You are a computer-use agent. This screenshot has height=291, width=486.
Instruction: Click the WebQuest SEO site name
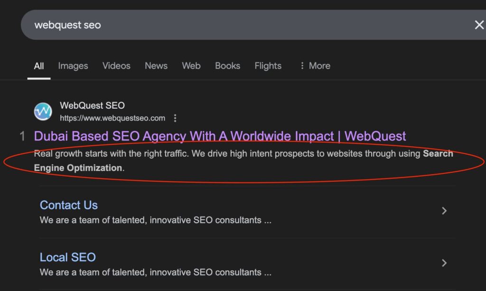pyautogui.click(x=92, y=105)
